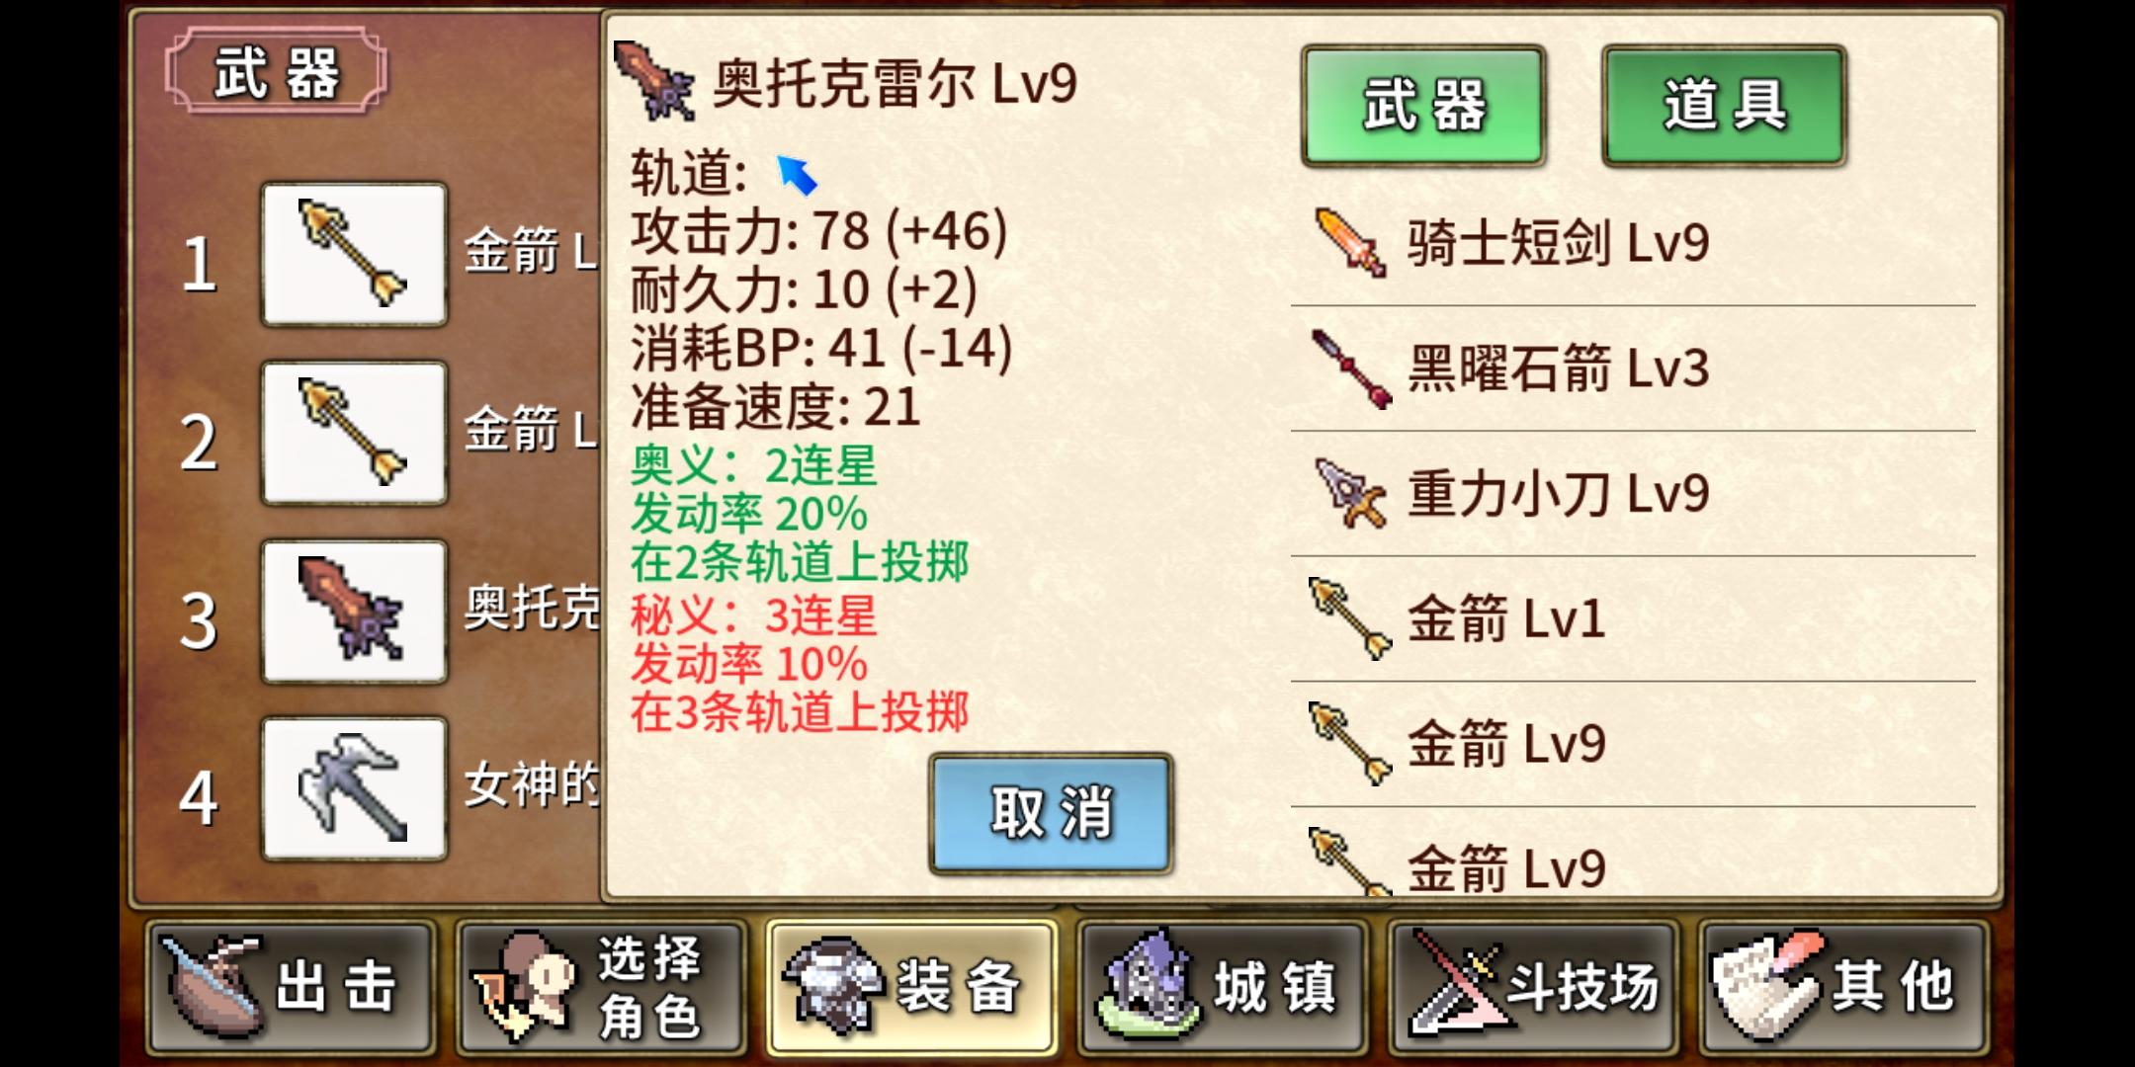Choose 骑士短剑 Lv9 from the weapon list
Image resolution: width=2135 pixels, height=1067 pixels.
(1633, 243)
